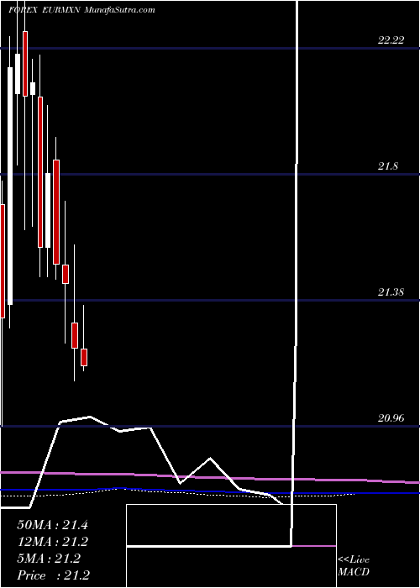The height and width of the screenshot is (588, 420).
Task: Click the FOREX EURMXN MunafaSutra.com title text
Action: click(x=81, y=10)
